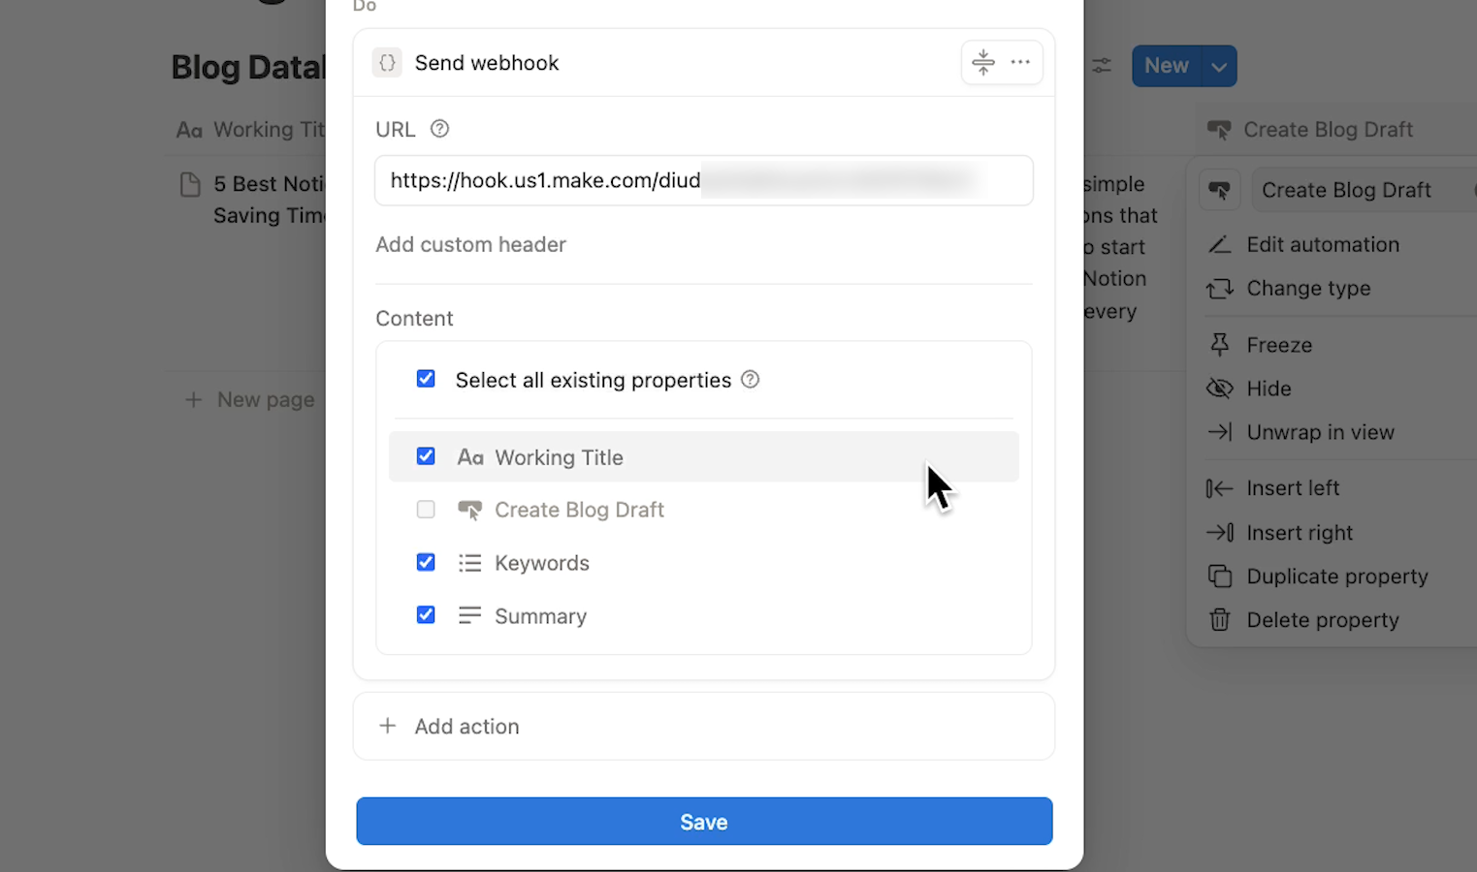Uncheck the Working Title checkbox

point(426,455)
